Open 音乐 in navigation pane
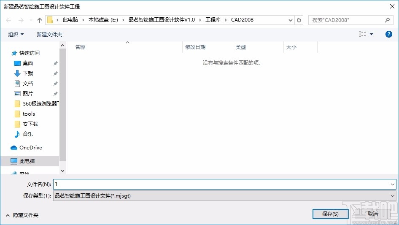The height and width of the screenshot is (225, 399). pyautogui.click(x=28, y=134)
